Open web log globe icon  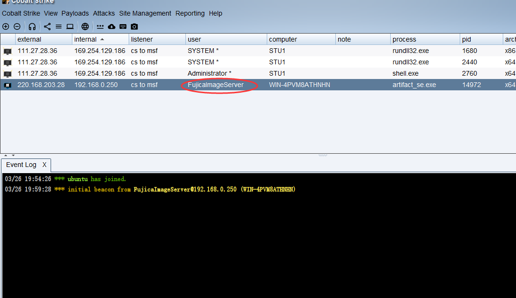(x=85, y=26)
